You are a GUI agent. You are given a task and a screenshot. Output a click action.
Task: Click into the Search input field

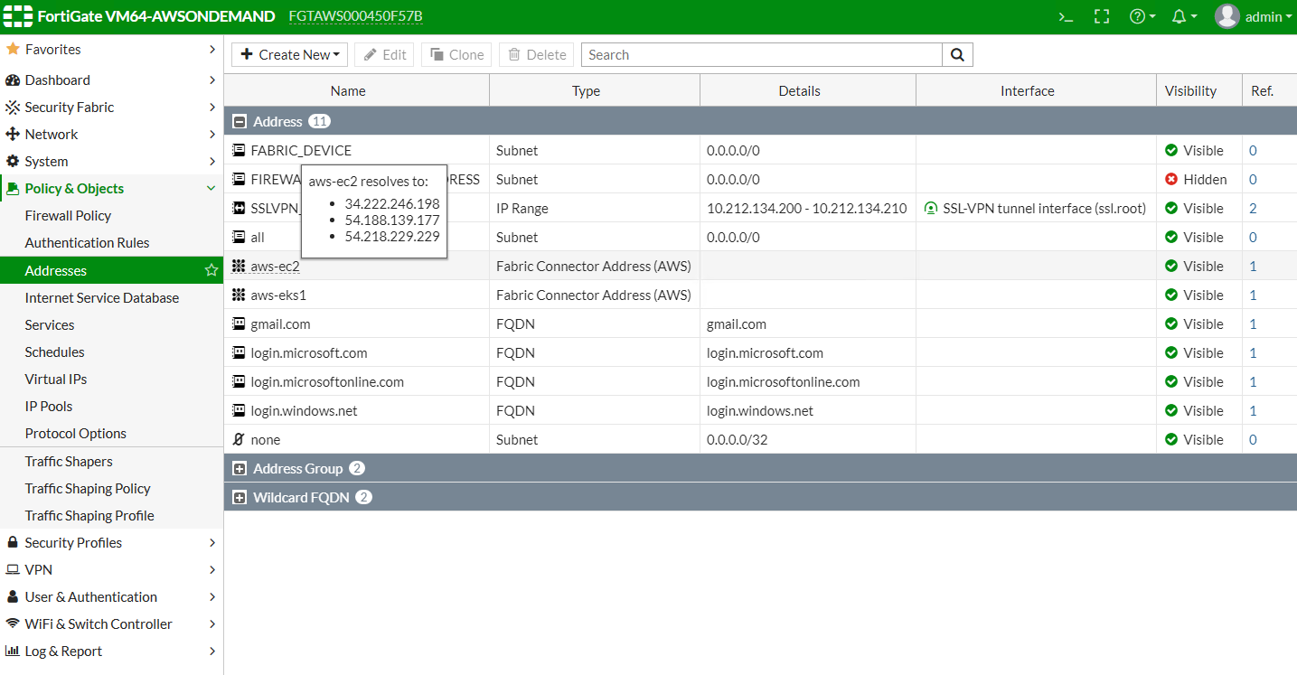761,55
